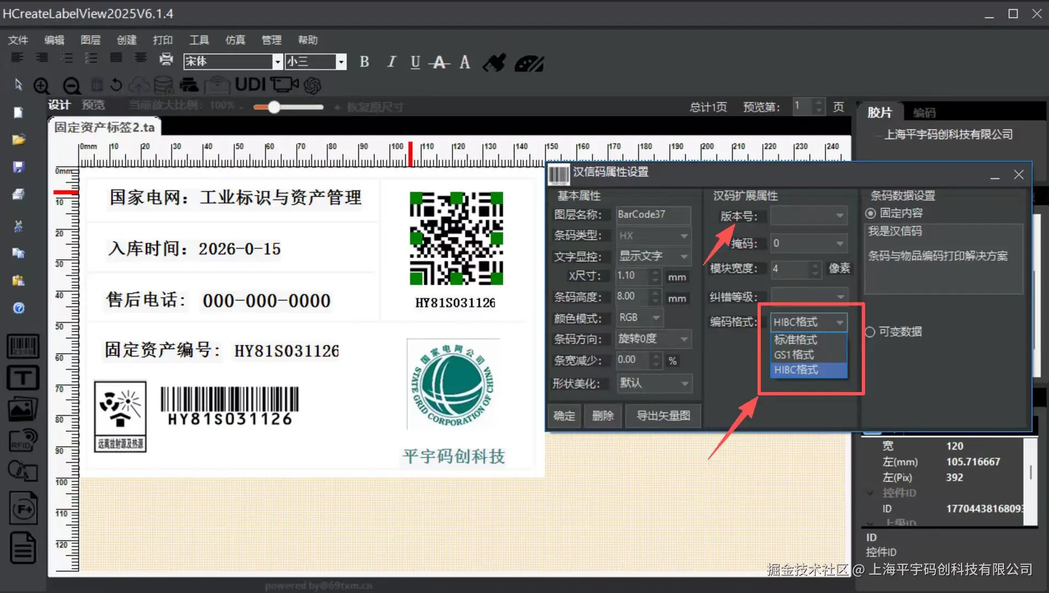Select the pointer arrow tool

(18, 84)
